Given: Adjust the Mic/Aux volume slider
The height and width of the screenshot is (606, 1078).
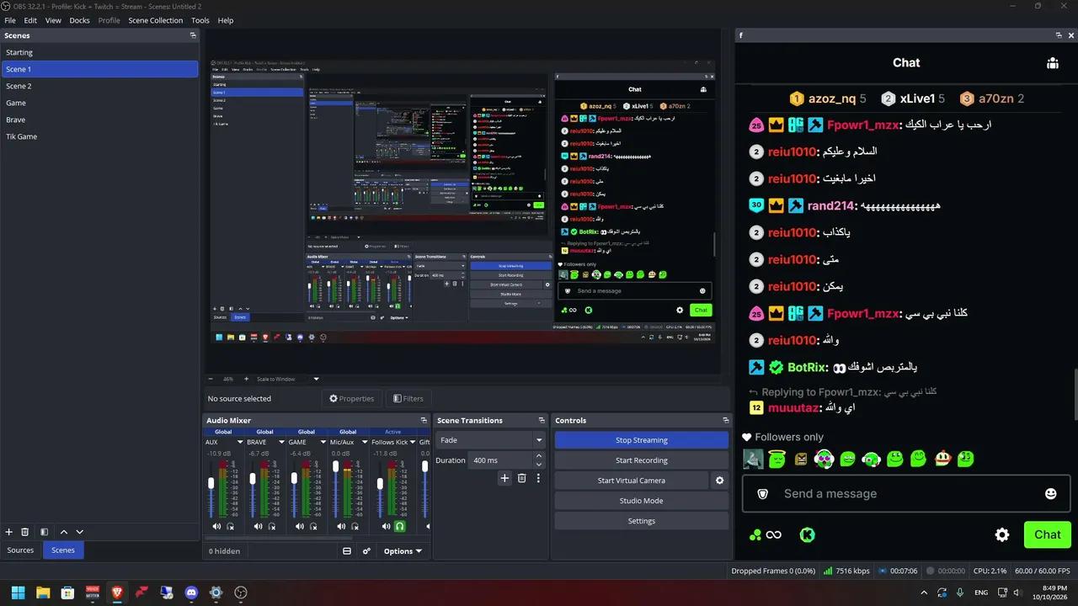Looking at the screenshot, I should (x=335, y=466).
